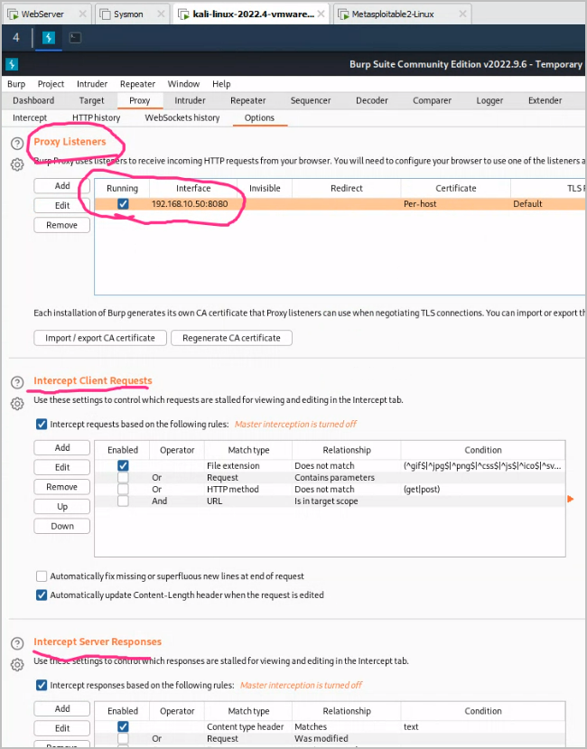The image size is (587, 749).
Task: Disable the File extension rule checkbox
Action: tap(123, 465)
